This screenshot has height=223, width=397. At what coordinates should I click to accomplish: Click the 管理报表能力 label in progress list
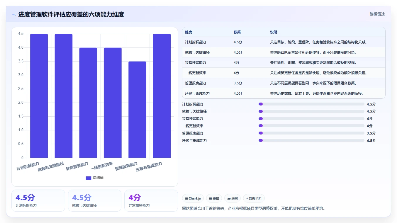pos(193,133)
